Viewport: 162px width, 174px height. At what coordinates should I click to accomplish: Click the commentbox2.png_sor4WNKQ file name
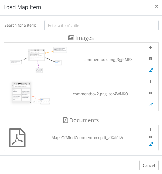coord(100,94)
